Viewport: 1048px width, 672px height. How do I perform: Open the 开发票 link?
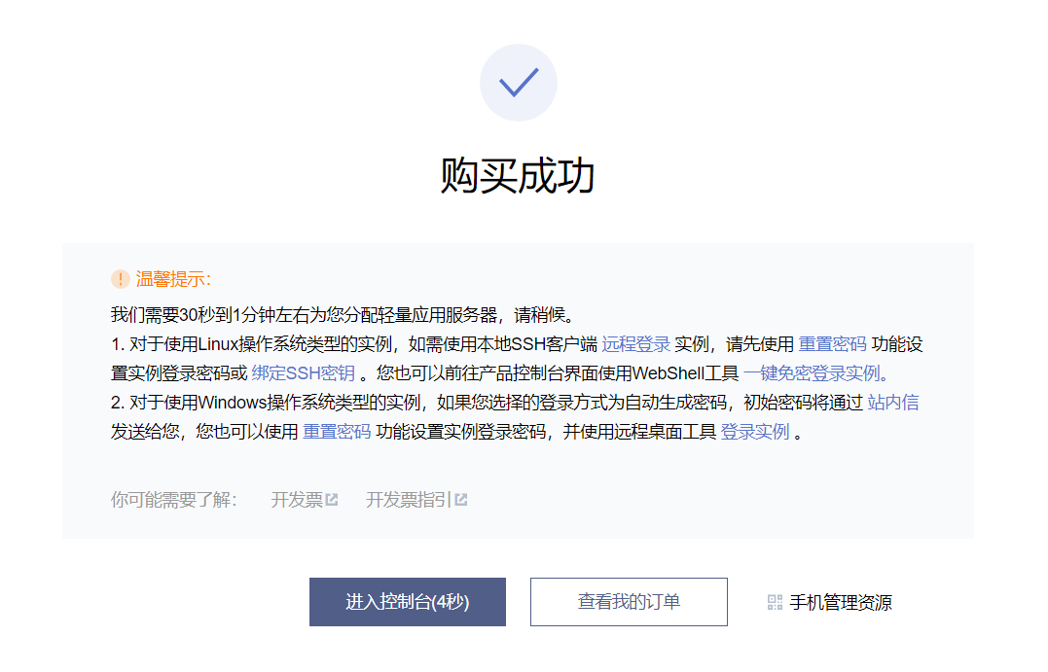tap(297, 500)
